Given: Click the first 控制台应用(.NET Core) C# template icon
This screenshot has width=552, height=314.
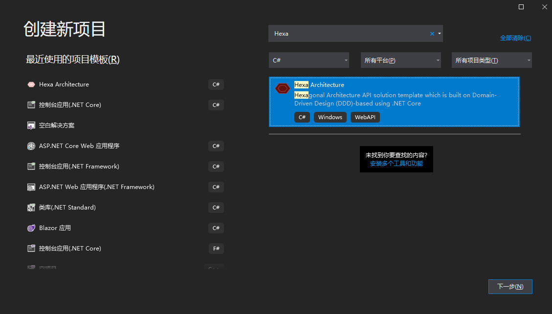Looking at the screenshot, I should coord(31,105).
